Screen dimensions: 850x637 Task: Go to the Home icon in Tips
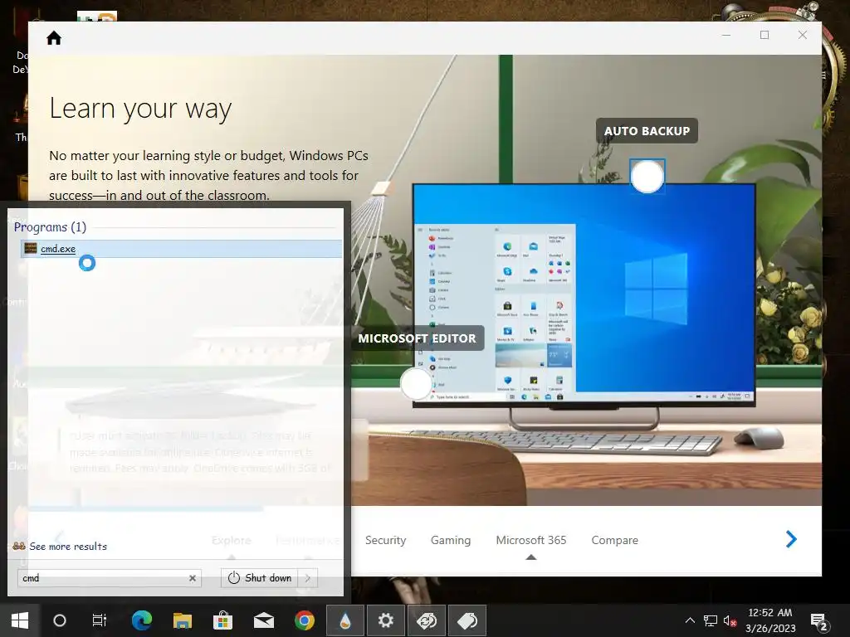54,38
